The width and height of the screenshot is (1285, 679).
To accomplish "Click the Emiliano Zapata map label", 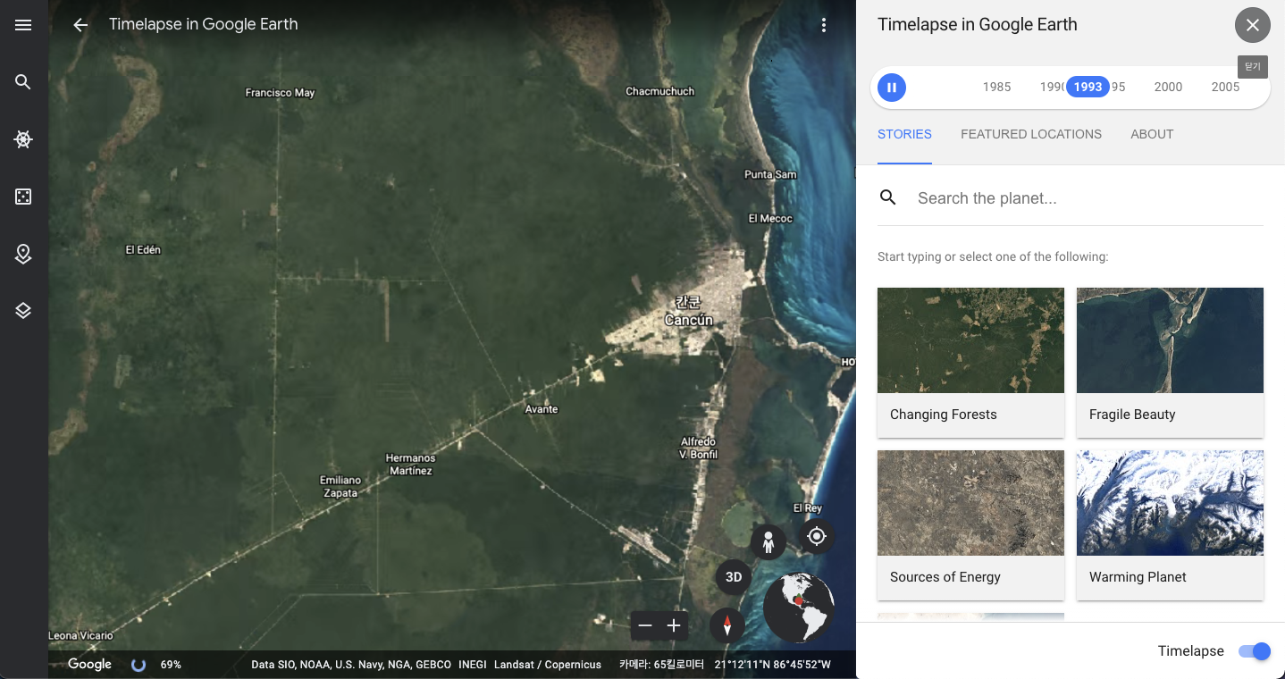I will point(340,487).
